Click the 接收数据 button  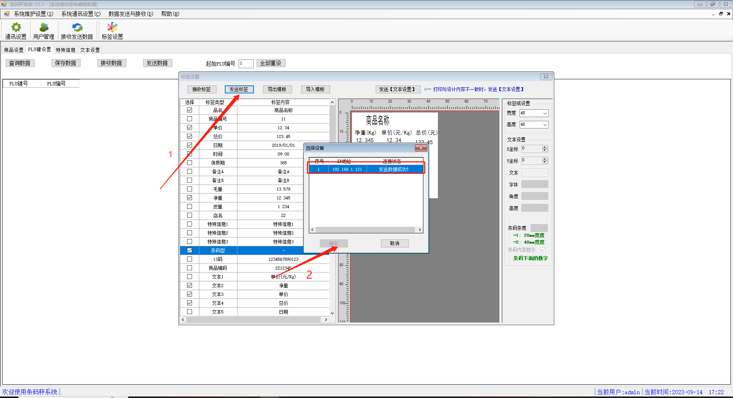(x=111, y=63)
